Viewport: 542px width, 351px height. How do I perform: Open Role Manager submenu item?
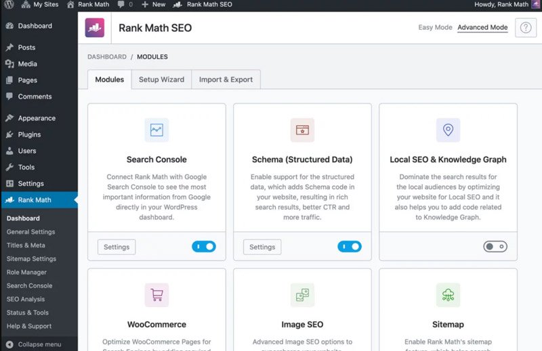click(26, 273)
